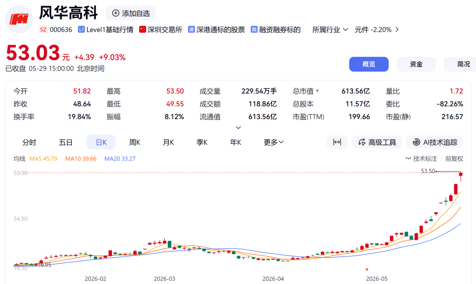Viewport: 476px width, 284px height.
Task: Click the 成交额 value 118.86亿
Action: [x=263, y=104]
